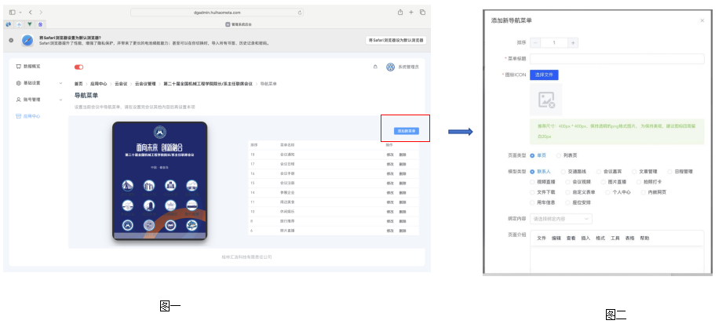Screen dimensions: 726x324
Task: Choose 文件下载 model type radio
Action: coord(532,192)
